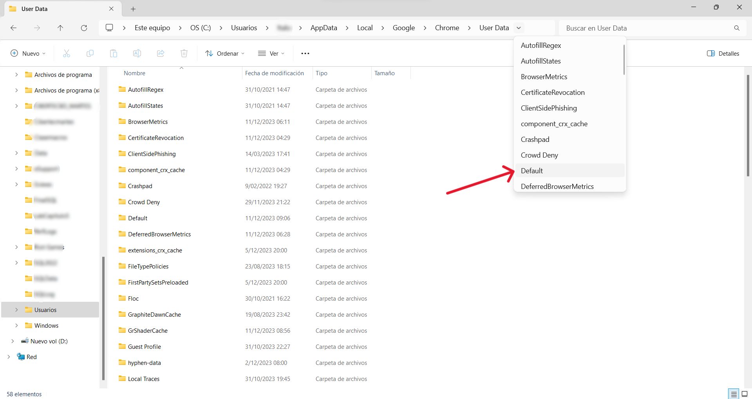
Task: Click the Copy icon in toolbar
Action: (x=90, y=53)
